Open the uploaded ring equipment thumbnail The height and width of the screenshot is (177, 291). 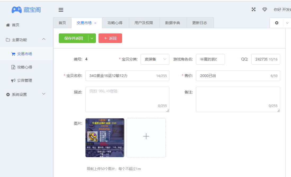tap(105, 138)
